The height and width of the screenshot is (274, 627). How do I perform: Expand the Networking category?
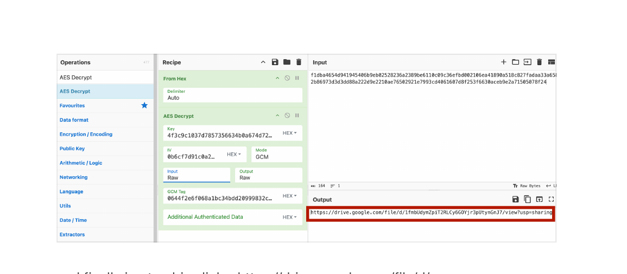105,177
